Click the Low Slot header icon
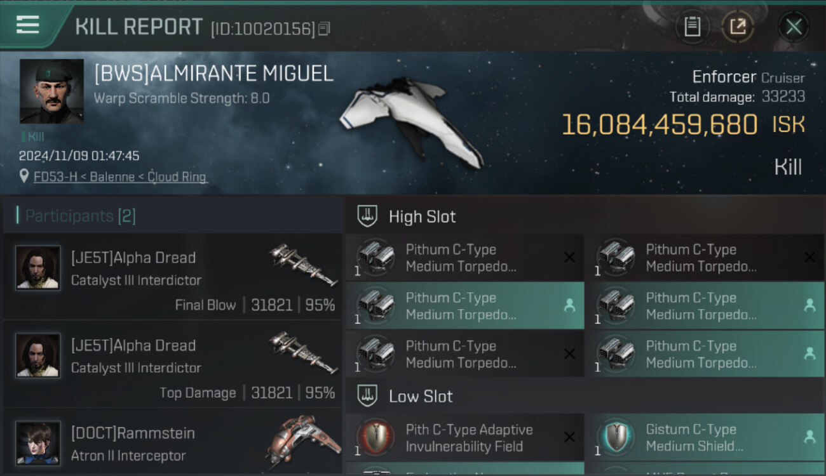Viewport: 826px width, 476px height. [x=367, y=397]
